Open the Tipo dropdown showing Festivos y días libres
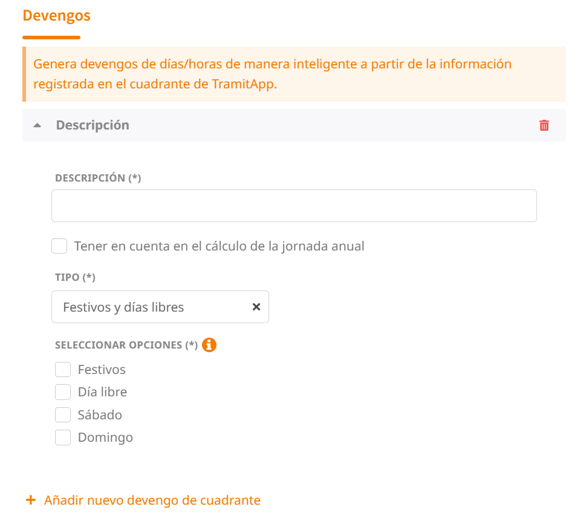Image resolution: width=583 pixels, height=521 pixels. pyautogui.click(x=151, y=307)
